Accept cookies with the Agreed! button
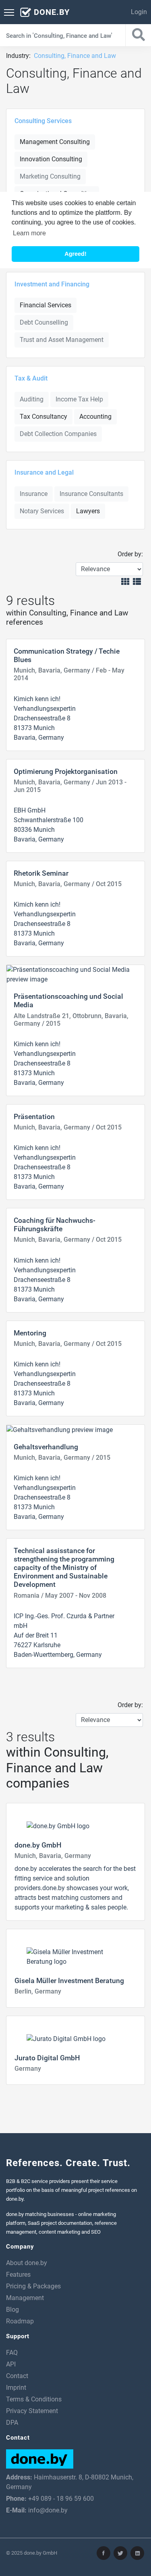151x2576 pixels. 75,254
